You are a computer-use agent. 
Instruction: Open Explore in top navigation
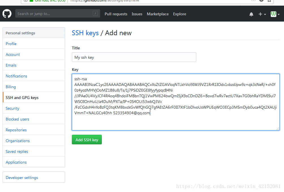(180, 14)
